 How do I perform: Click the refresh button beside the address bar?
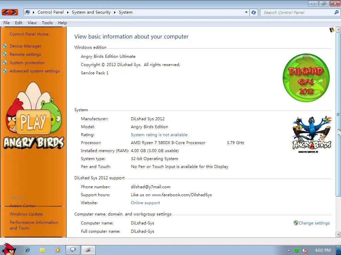253,12
